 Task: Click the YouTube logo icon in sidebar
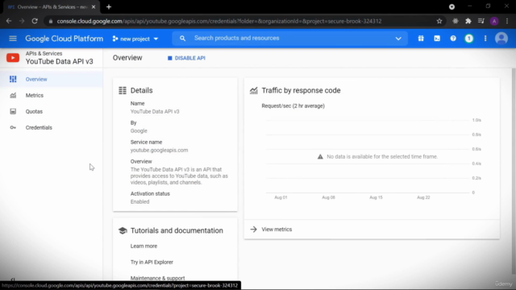[x=13, y=58]
